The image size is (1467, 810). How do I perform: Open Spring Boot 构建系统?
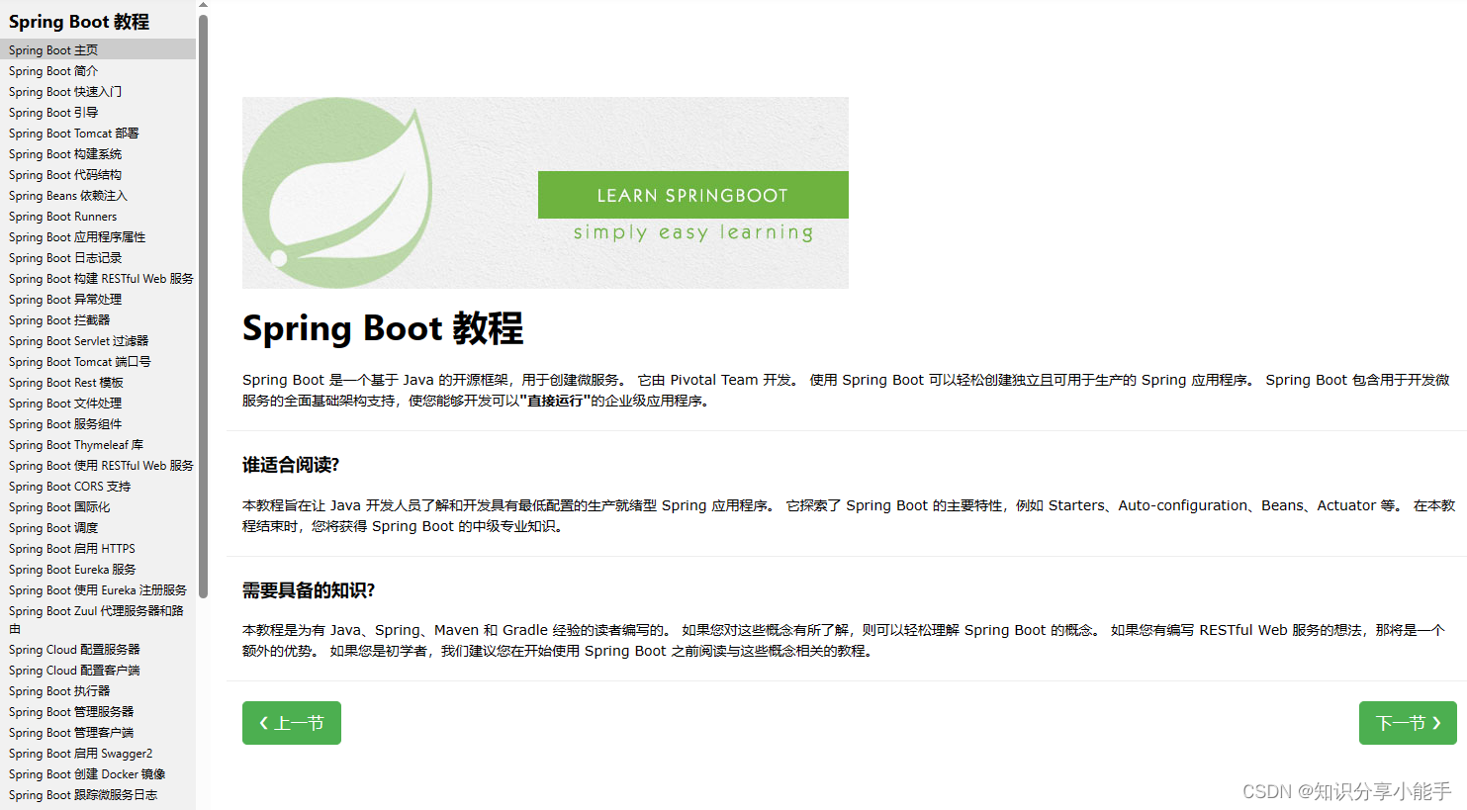point(65,153)
